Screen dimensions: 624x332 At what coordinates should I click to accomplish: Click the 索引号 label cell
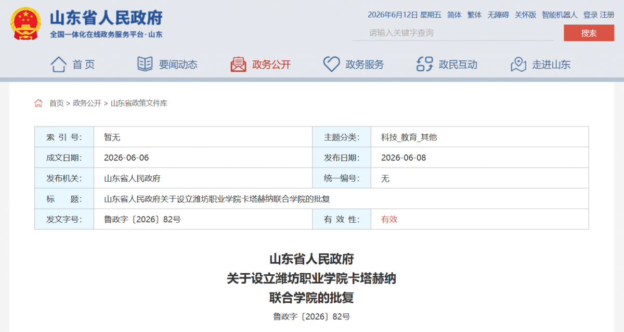[64, 137]
